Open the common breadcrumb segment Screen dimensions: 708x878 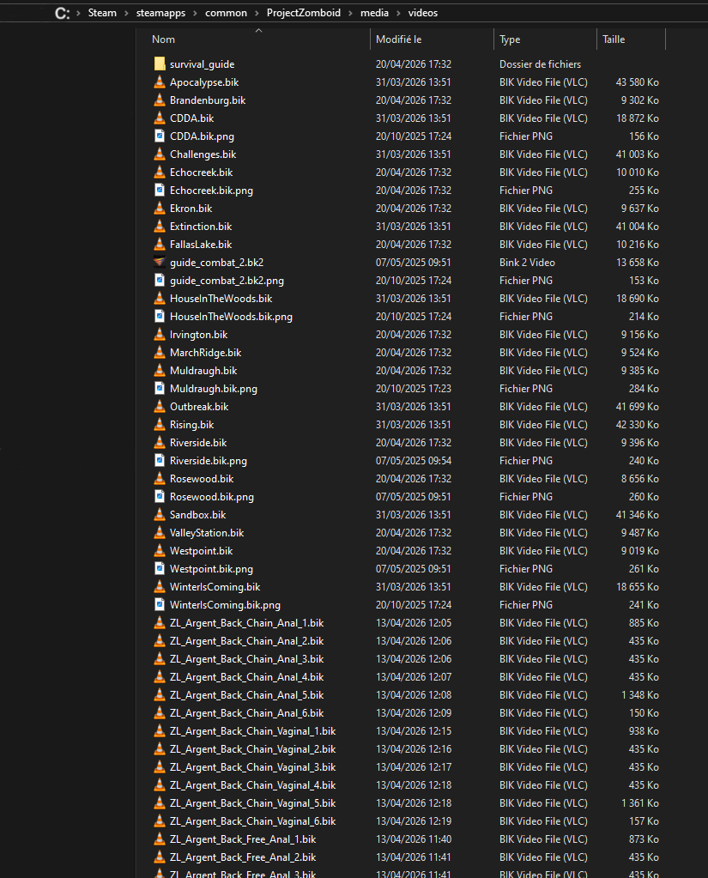coord(226,13)
